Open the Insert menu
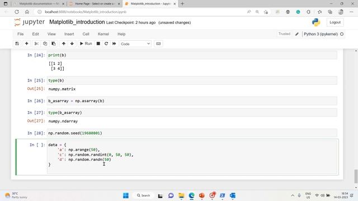 click(69, 34)
